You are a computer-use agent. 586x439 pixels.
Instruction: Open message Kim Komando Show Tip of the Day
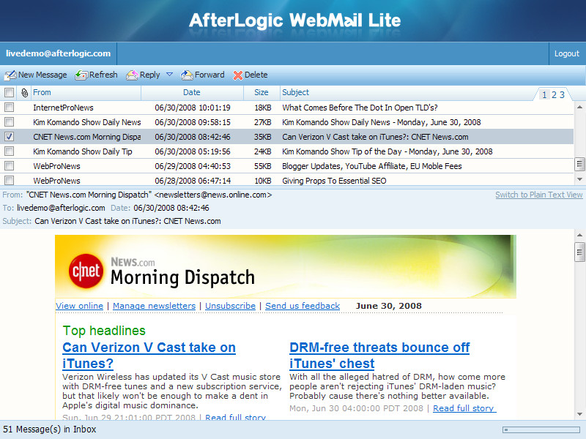coord(387,151)
